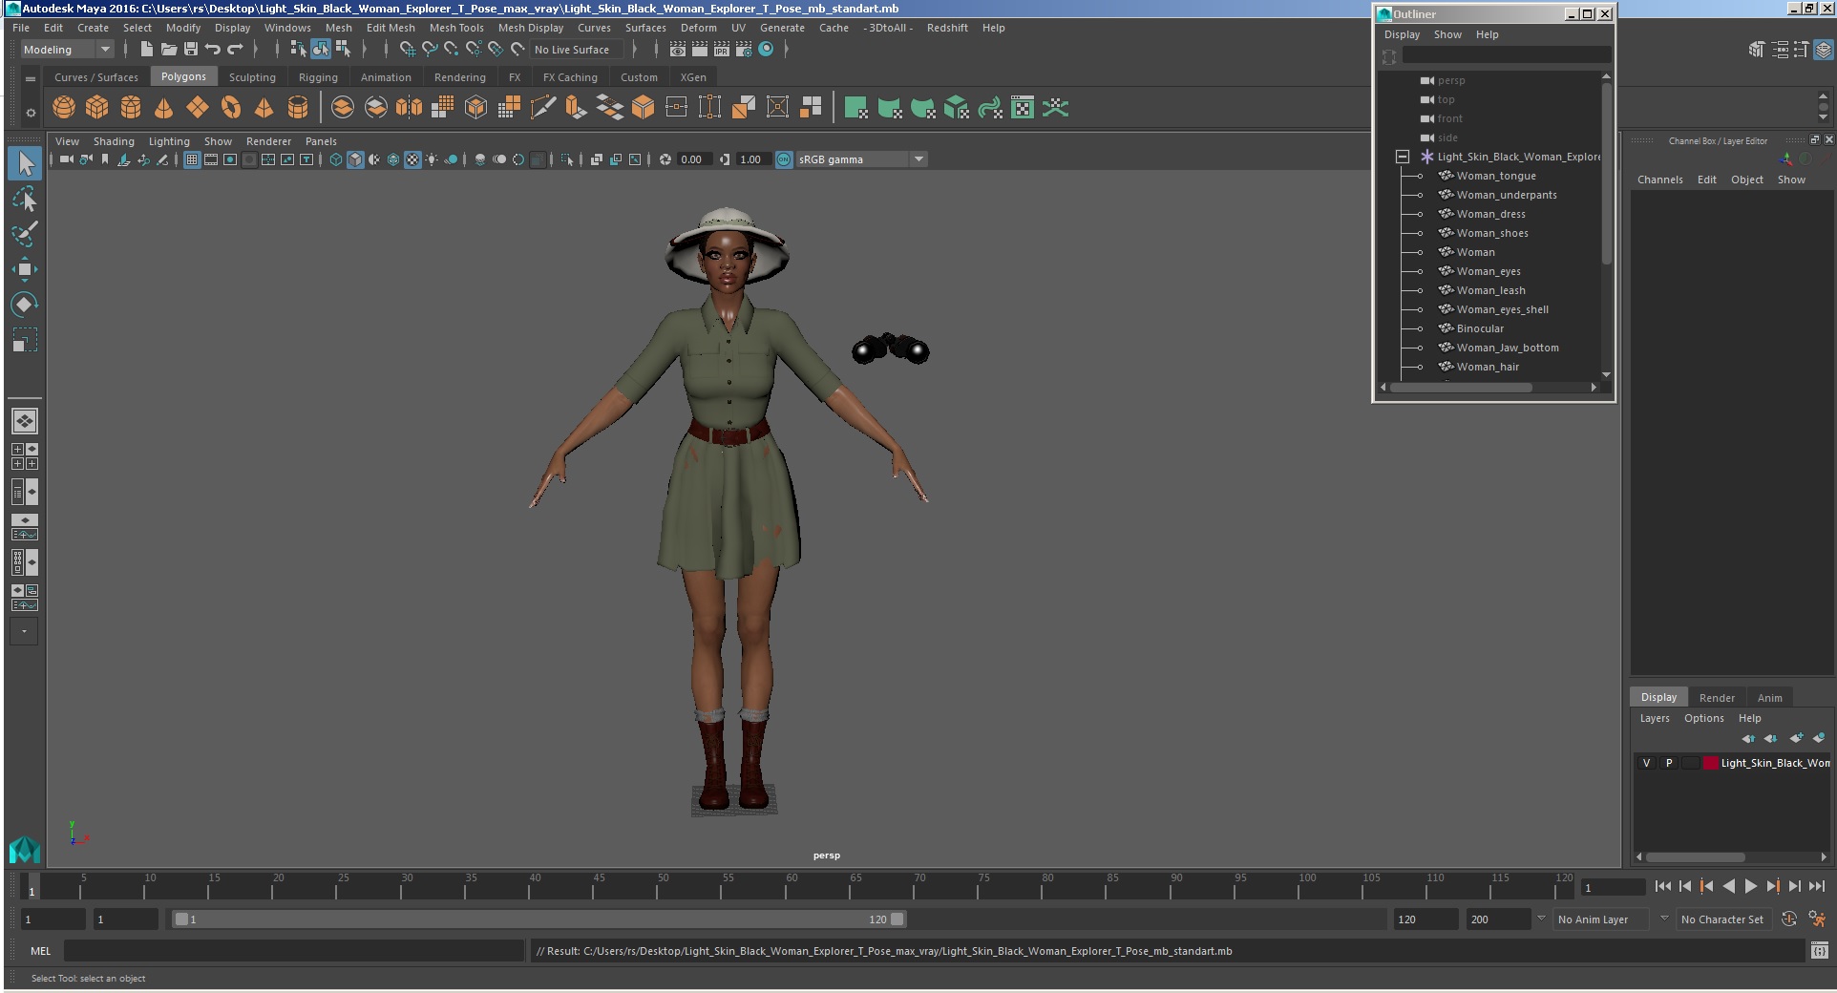Toggle the sRGB gamma color management button
The width and height of the screenshot is (1837, 993).
tap(784, 159)
